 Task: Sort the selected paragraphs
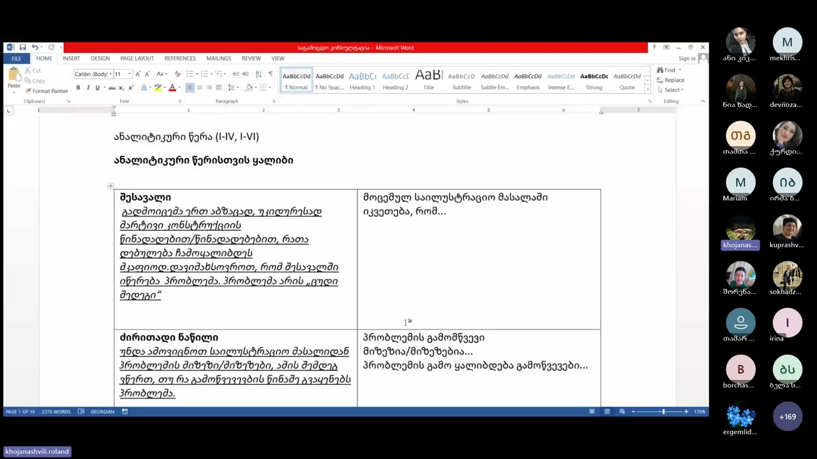[x=259, y=74]
